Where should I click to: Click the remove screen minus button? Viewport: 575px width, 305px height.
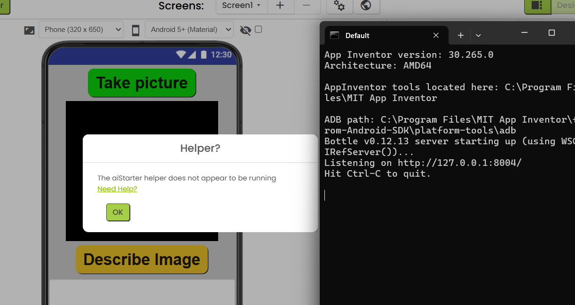click(x=307, y=6)
